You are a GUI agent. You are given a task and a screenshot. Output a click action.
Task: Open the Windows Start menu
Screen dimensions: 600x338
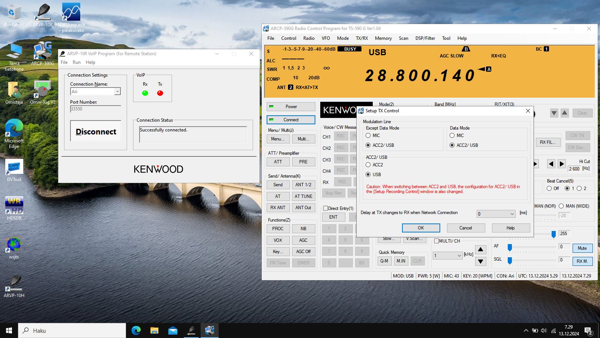coord(9,330)
